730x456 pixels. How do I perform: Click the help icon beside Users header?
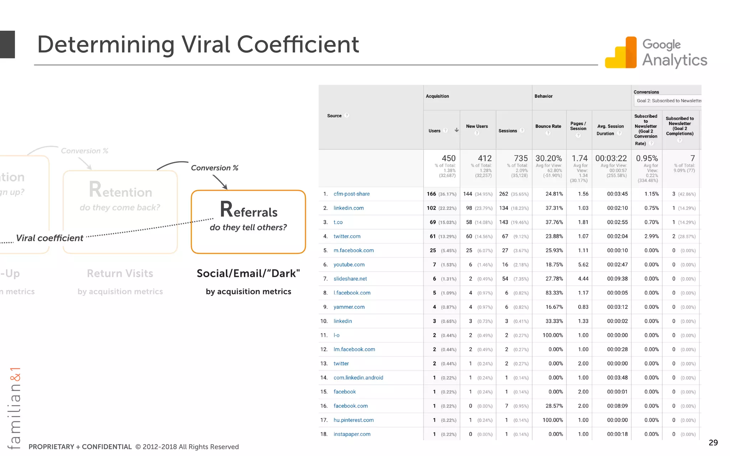pyautogui.click(x=445, y=130)
